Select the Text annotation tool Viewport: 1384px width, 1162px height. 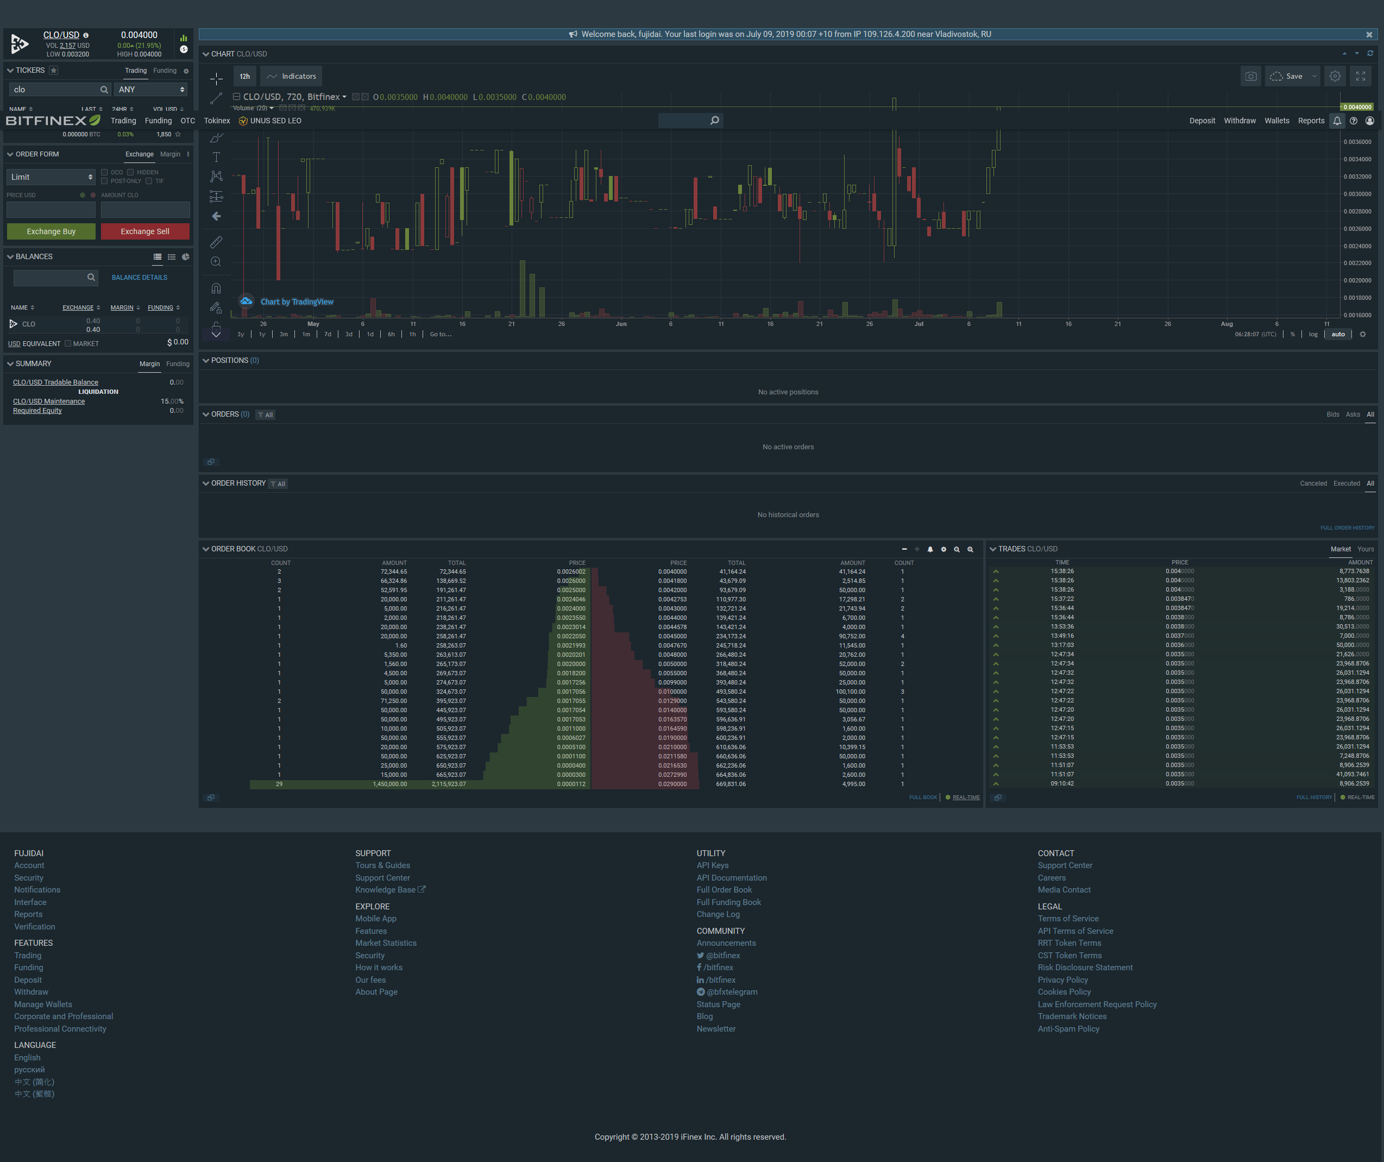(216, 157)
